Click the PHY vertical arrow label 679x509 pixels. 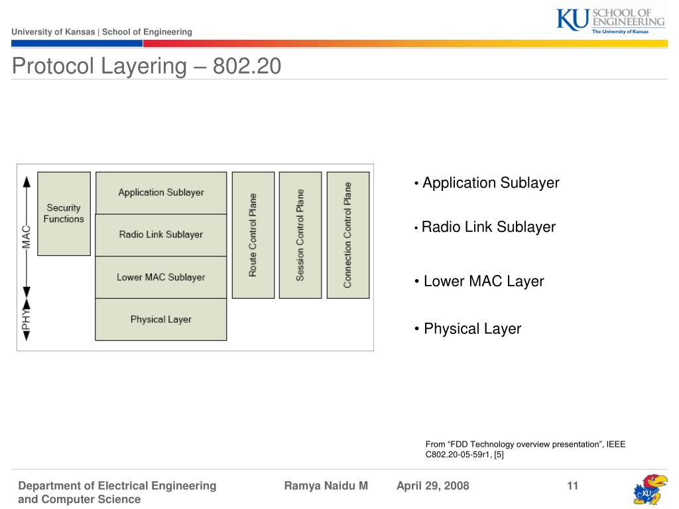pos(27,319)
